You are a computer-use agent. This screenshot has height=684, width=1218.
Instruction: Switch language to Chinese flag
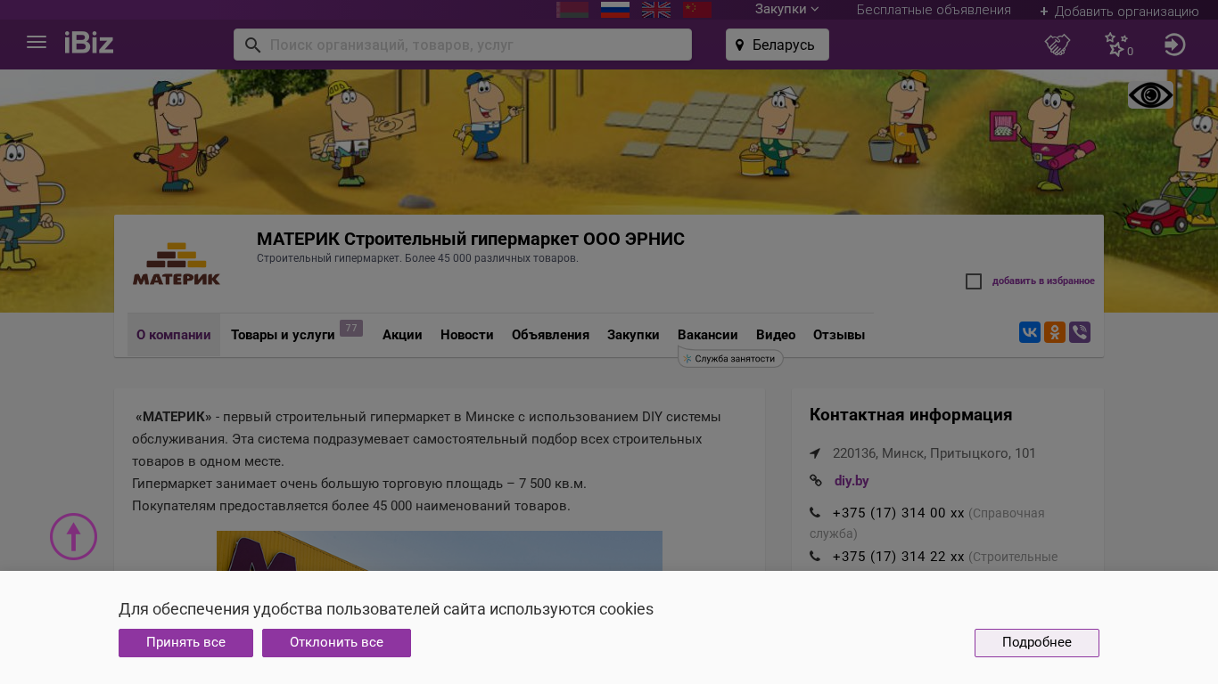coord(697,10)
